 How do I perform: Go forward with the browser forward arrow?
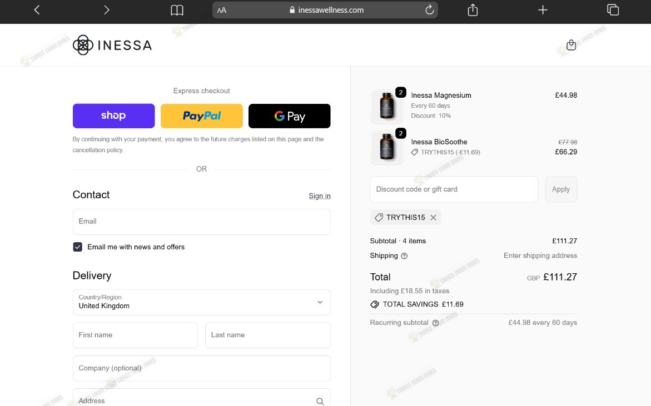coord(107,10)
